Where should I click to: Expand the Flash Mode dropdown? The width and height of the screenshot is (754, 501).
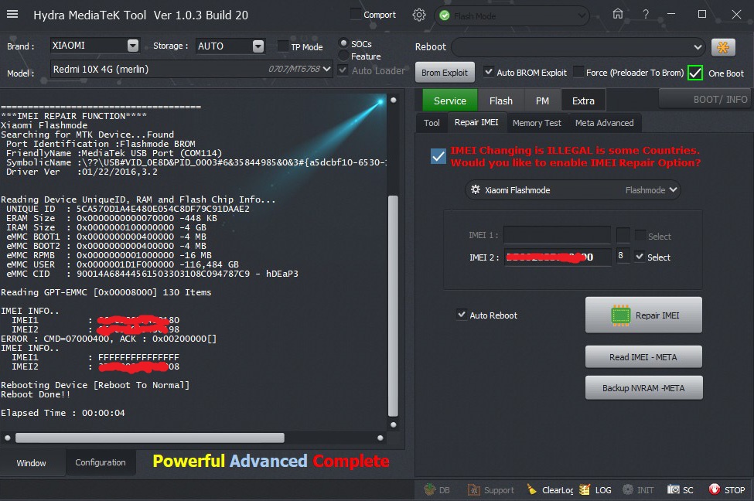coord(582,16)
